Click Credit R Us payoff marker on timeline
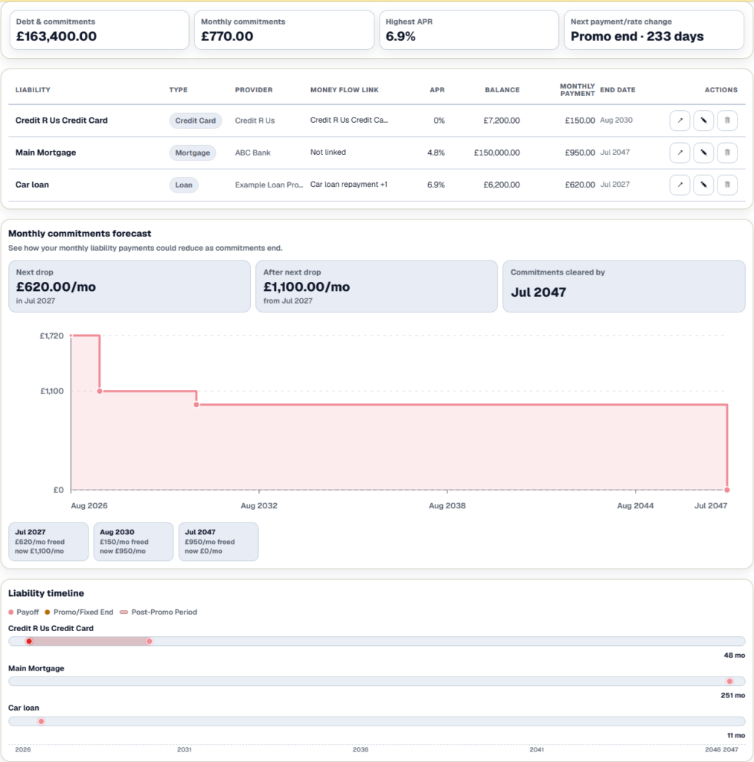 pos(150,641)
